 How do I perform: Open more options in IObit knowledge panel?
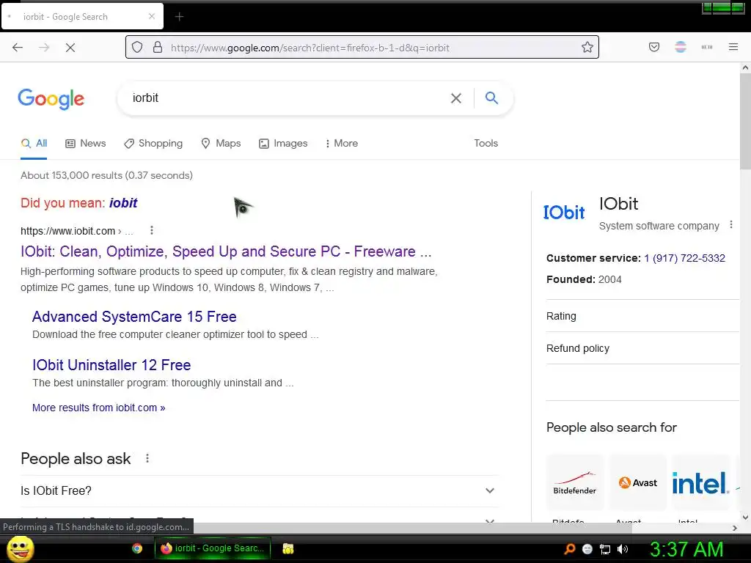(x=731, y=224)
